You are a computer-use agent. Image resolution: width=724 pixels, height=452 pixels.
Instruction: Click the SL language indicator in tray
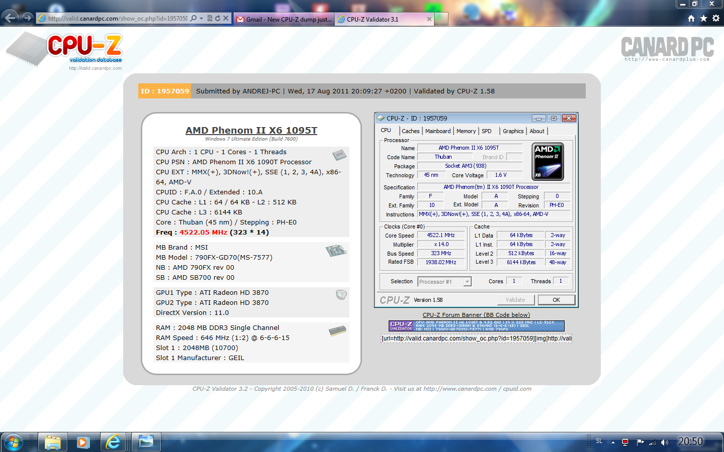pos(599,441)
